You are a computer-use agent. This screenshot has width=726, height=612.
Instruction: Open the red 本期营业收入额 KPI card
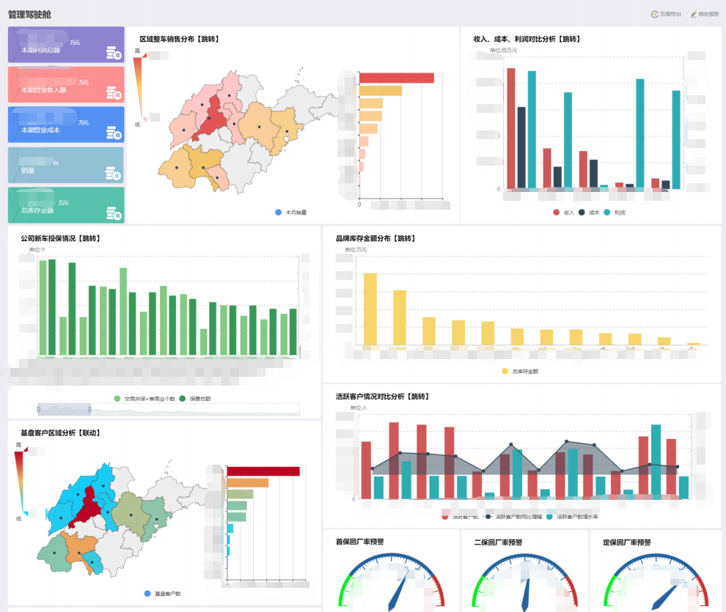pyautogui.click(x=66, y=84)
